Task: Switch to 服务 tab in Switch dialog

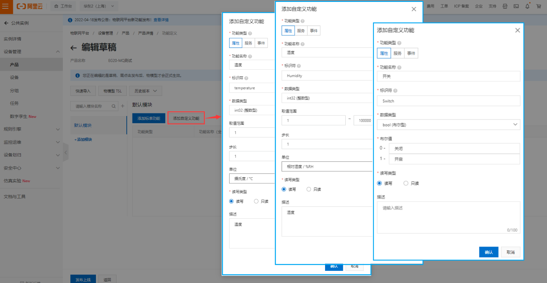Action: pos(397,53)
